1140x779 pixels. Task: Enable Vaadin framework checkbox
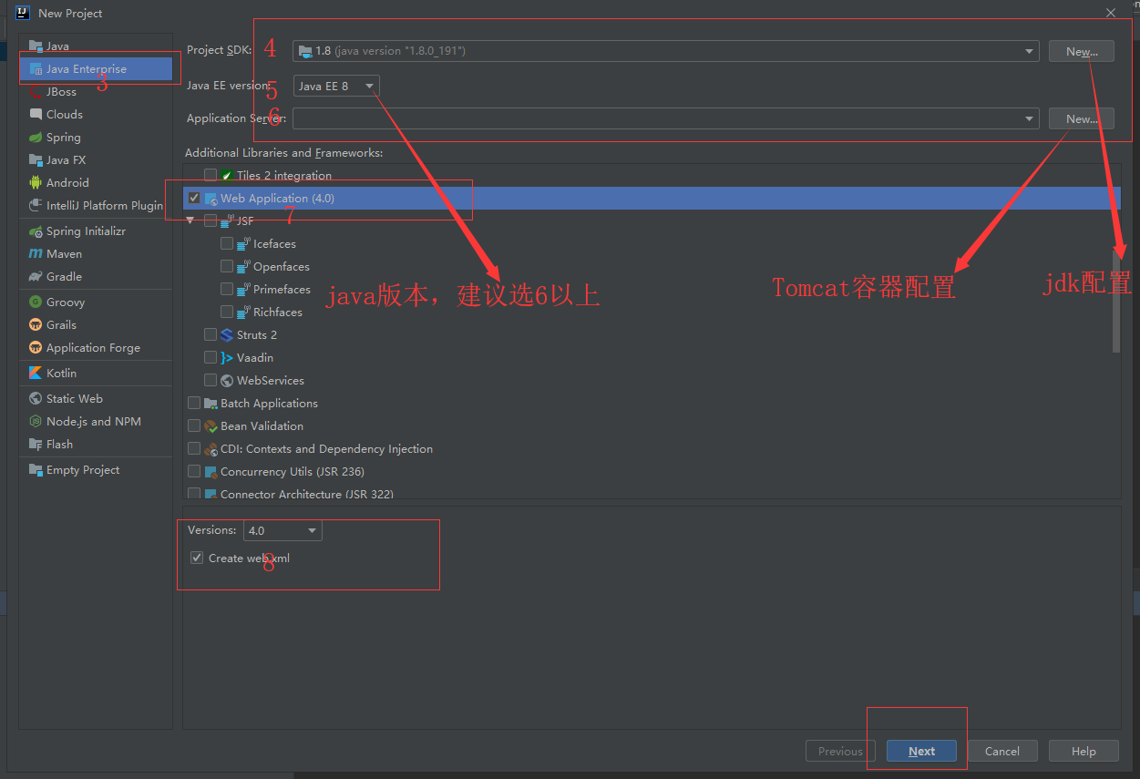pyautogui.click(x=211, y=357)
